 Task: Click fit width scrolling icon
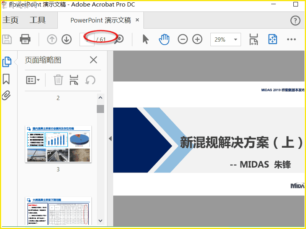point(254,39)
